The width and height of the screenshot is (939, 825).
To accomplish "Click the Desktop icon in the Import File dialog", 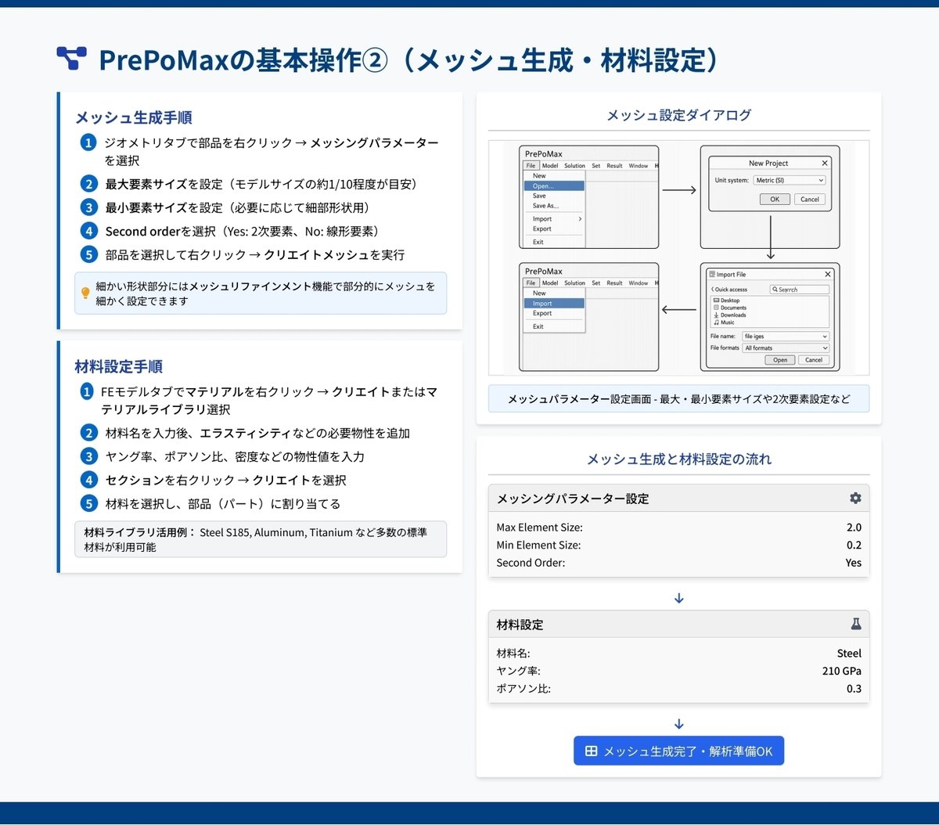I will click(717, 300).
